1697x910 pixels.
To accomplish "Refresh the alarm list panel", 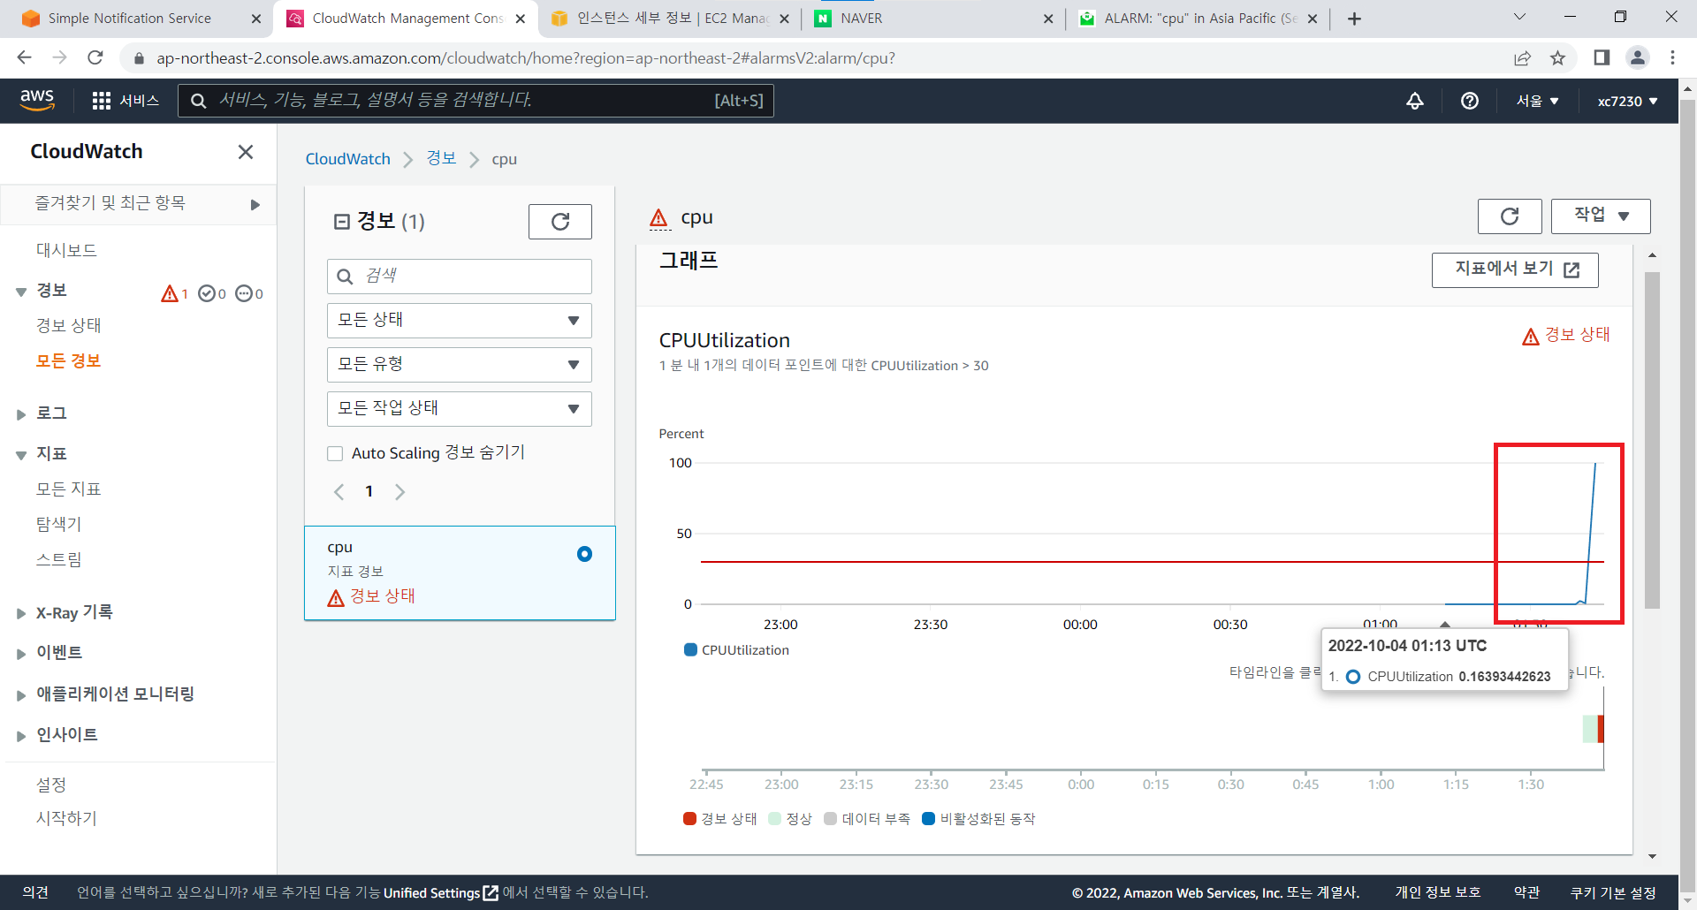I will tap(560, 222).
